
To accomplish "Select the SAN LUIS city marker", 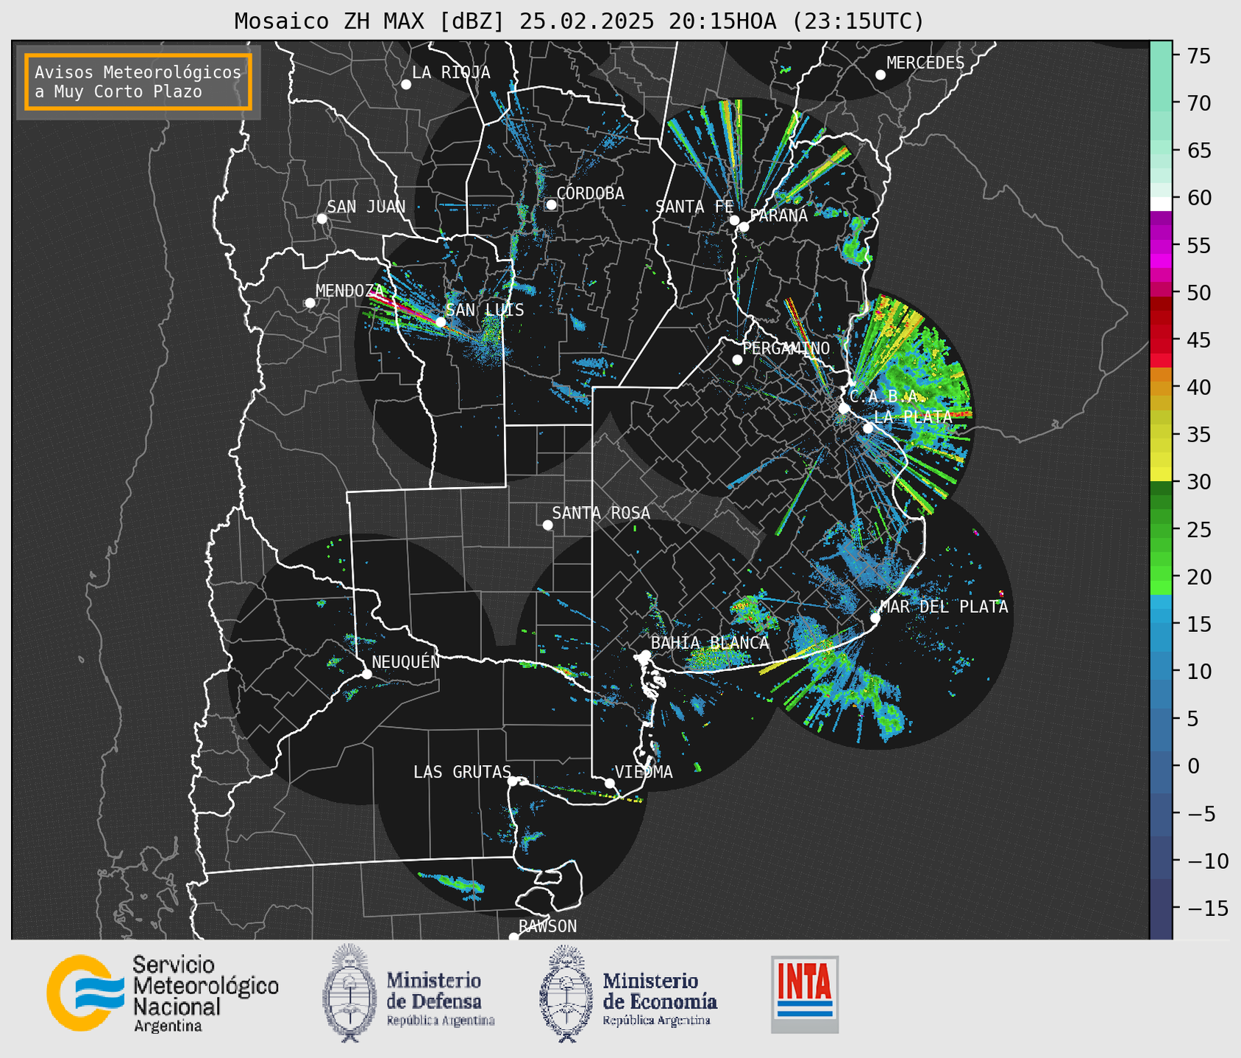I will click(441, 322).
